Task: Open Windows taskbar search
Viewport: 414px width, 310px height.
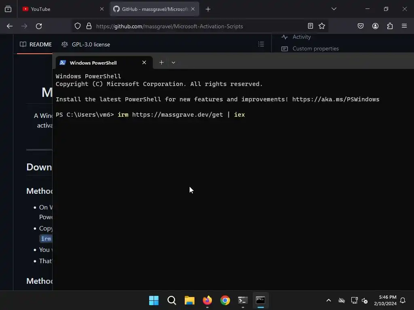Action: click(x=171, y=300)
